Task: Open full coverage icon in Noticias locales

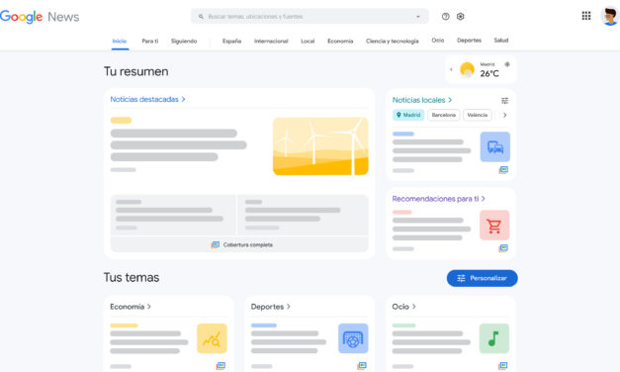Action: coord(503,170)
